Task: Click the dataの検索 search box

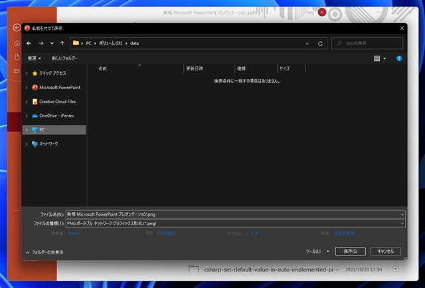Action: point(367,43)
